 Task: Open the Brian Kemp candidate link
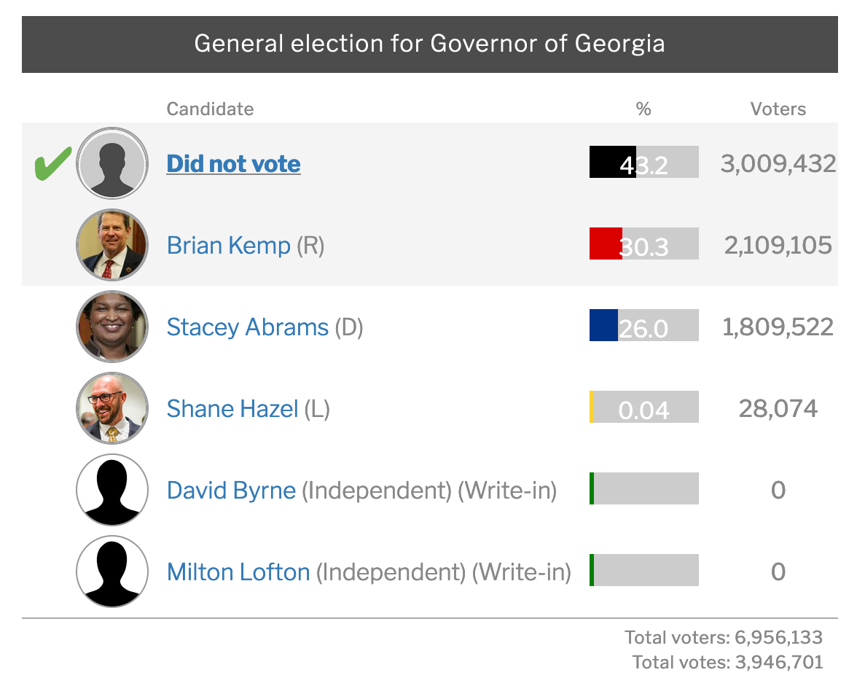[229, 246]
